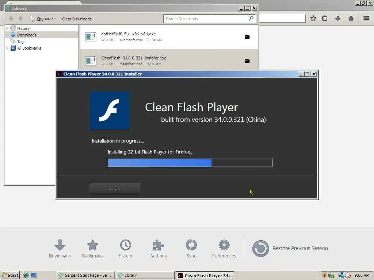Select Downloads in Library sidebar
374x280 pixels.
[x=27, y=35]
